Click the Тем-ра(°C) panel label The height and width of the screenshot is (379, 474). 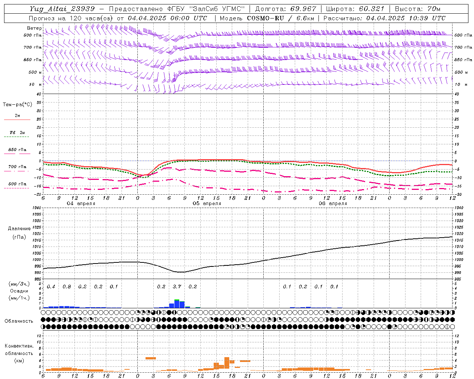pos(17,105)
